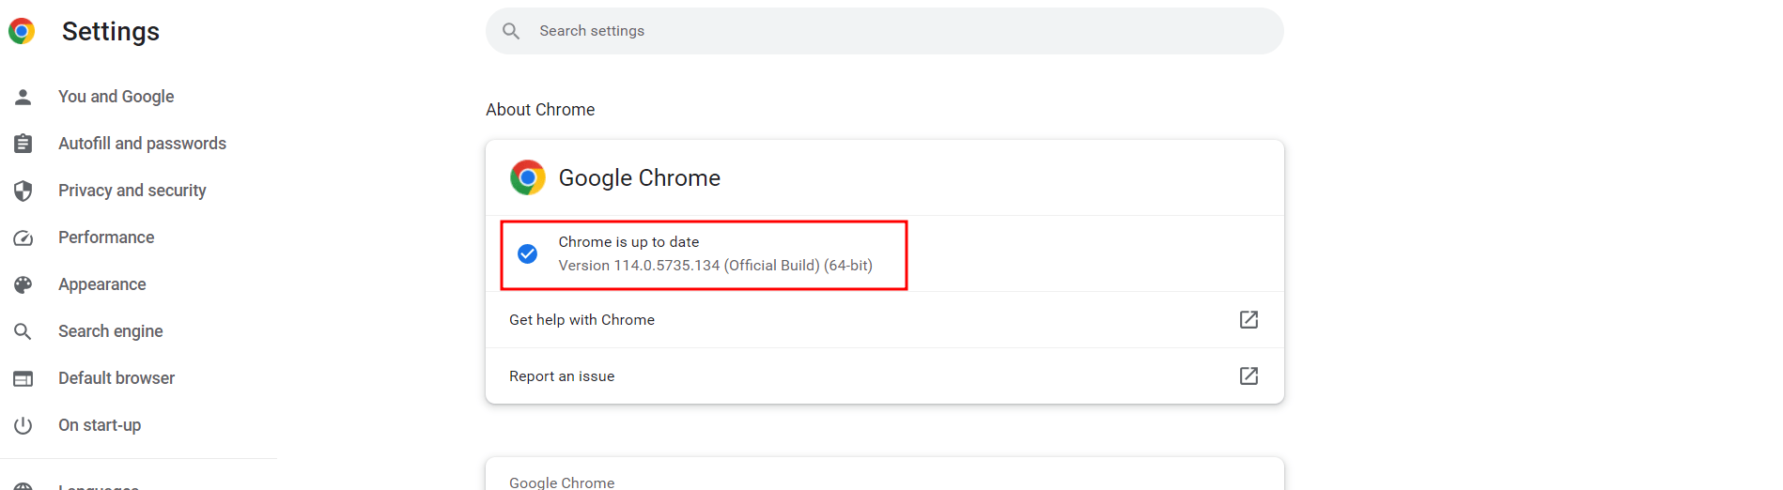Click the About Chrome heading
This screenshot has width=1783, height=490.
(540, 110)
